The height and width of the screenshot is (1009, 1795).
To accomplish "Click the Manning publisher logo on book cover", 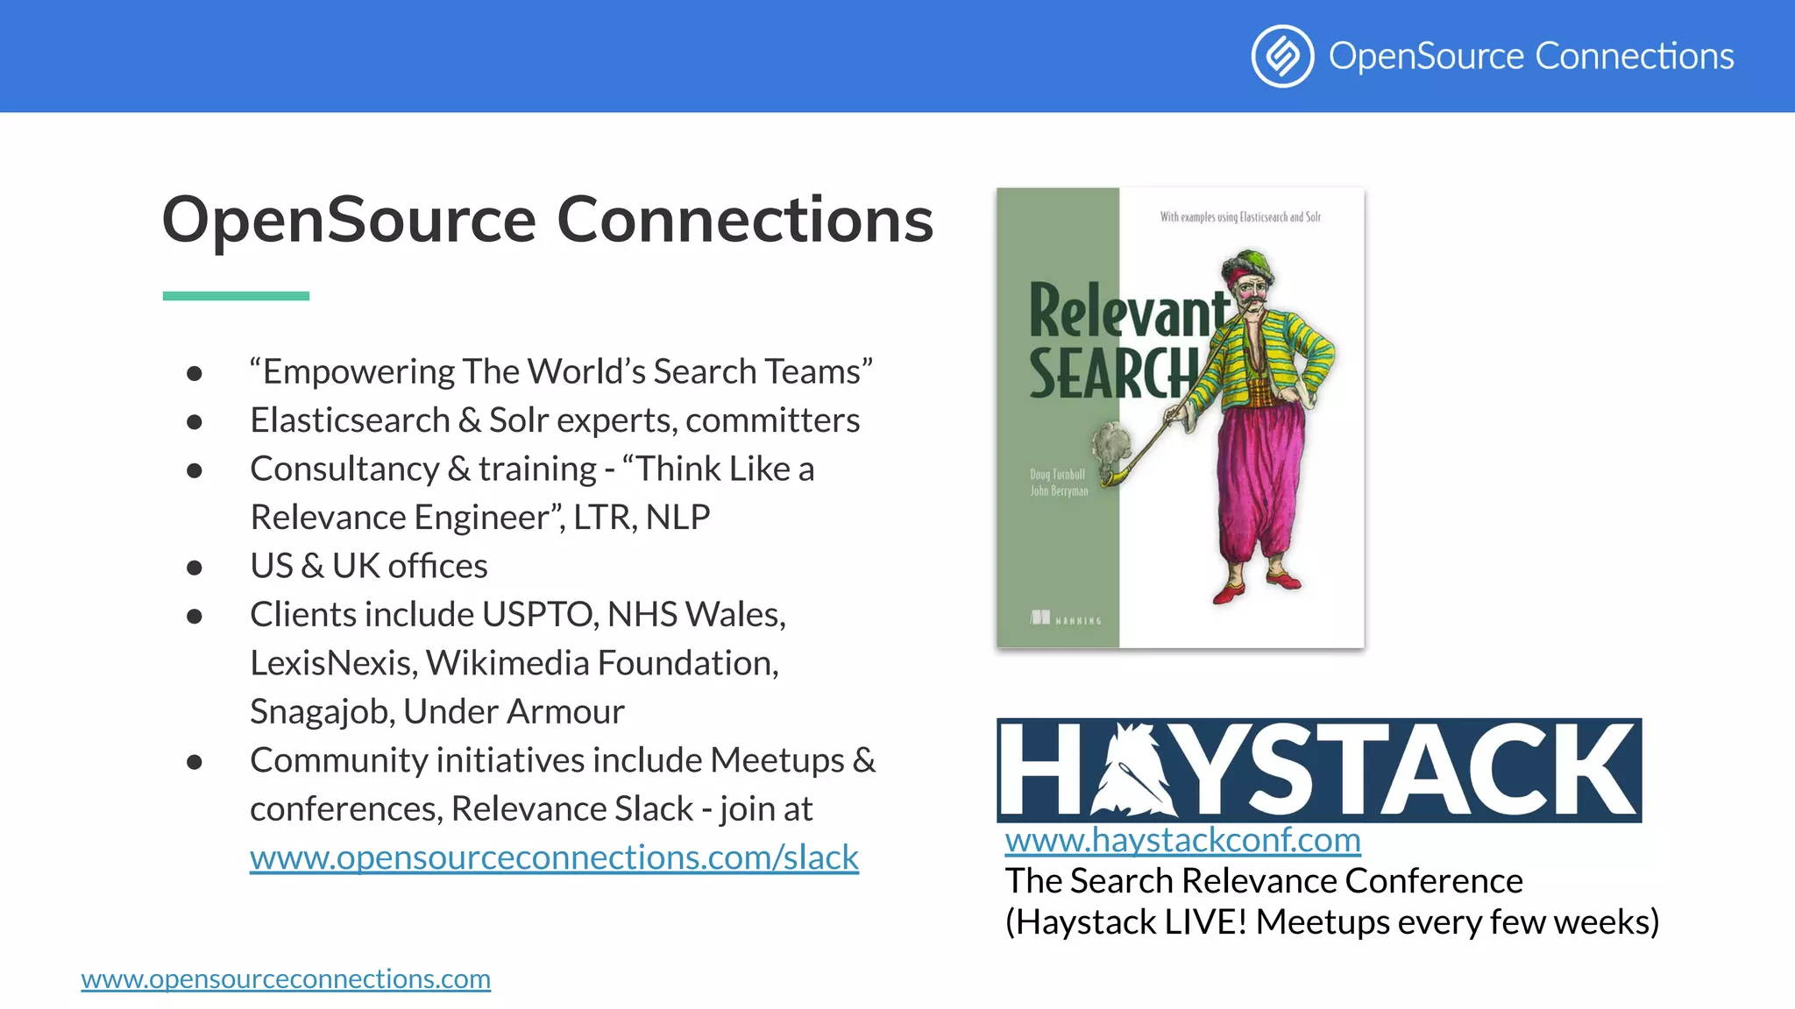I will point(1065,618).
